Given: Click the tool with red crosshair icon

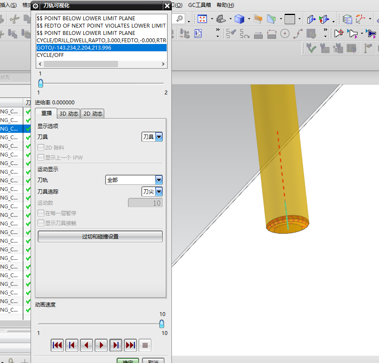Looking at the screenshot, I should point(339,33).
